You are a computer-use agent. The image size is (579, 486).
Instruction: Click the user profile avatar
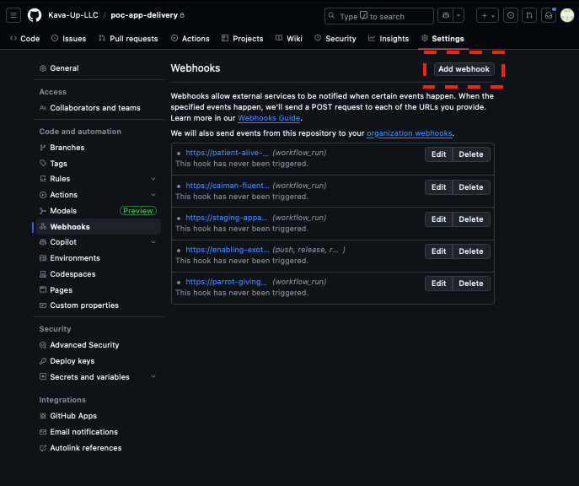pos(567,15)
